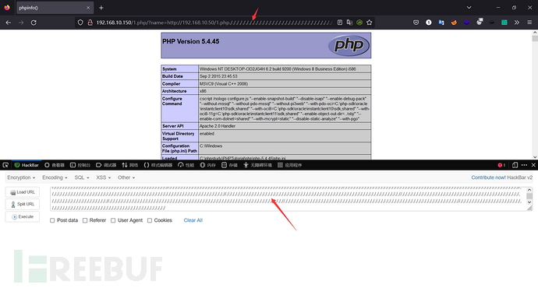Open the Console (控制台) devtools tab
Viewport: 538px width, 288px height.
pyautogui.click(x=80, y=165)
